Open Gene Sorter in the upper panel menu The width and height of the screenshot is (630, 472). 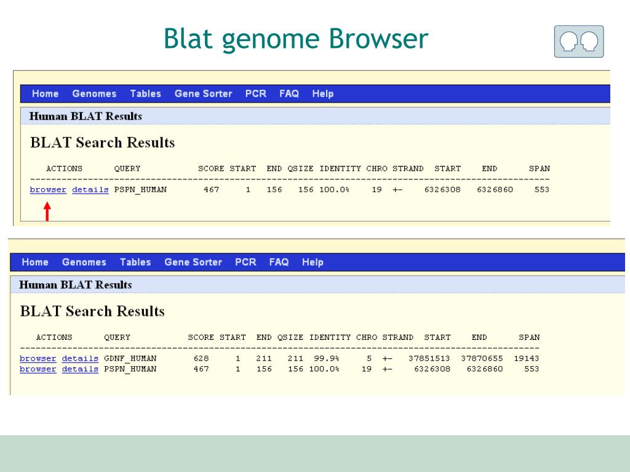[203, 93]
